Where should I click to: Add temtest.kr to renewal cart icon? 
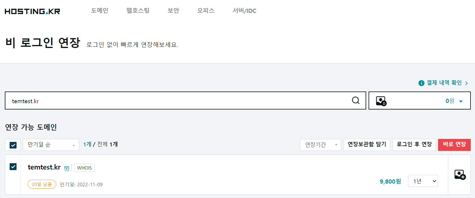[x=460, y=175]
